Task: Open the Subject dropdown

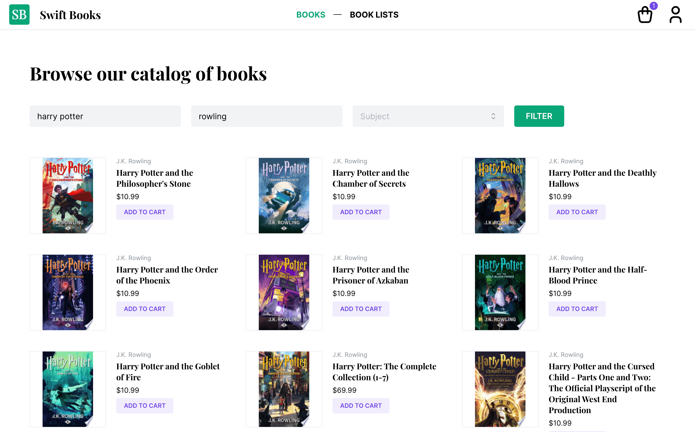Action: tap(428, 116)
